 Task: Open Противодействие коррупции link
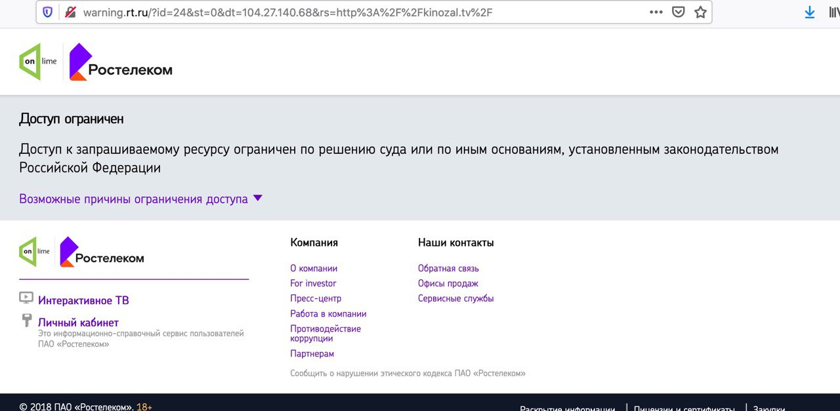[325, 334]
